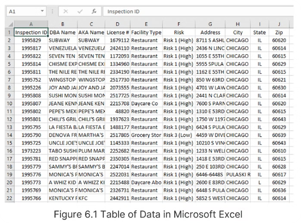Select column F header
The width and height of the screenshot is (301, 223).
point(179,24)
